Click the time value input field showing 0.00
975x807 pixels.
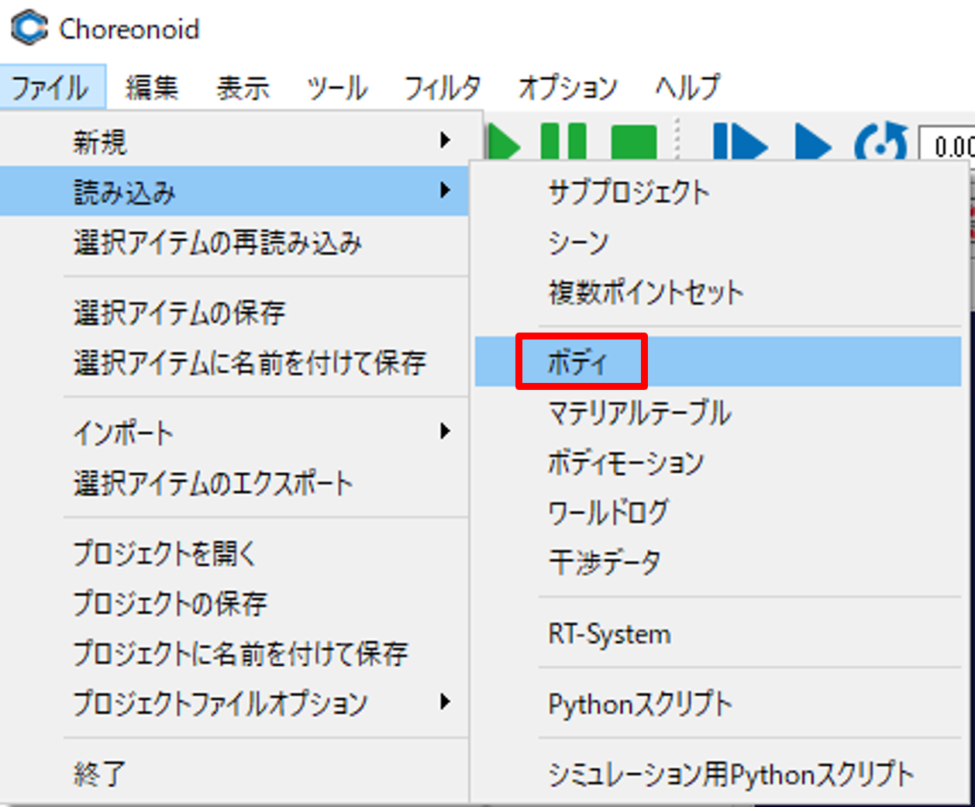(x=947, y=146)
